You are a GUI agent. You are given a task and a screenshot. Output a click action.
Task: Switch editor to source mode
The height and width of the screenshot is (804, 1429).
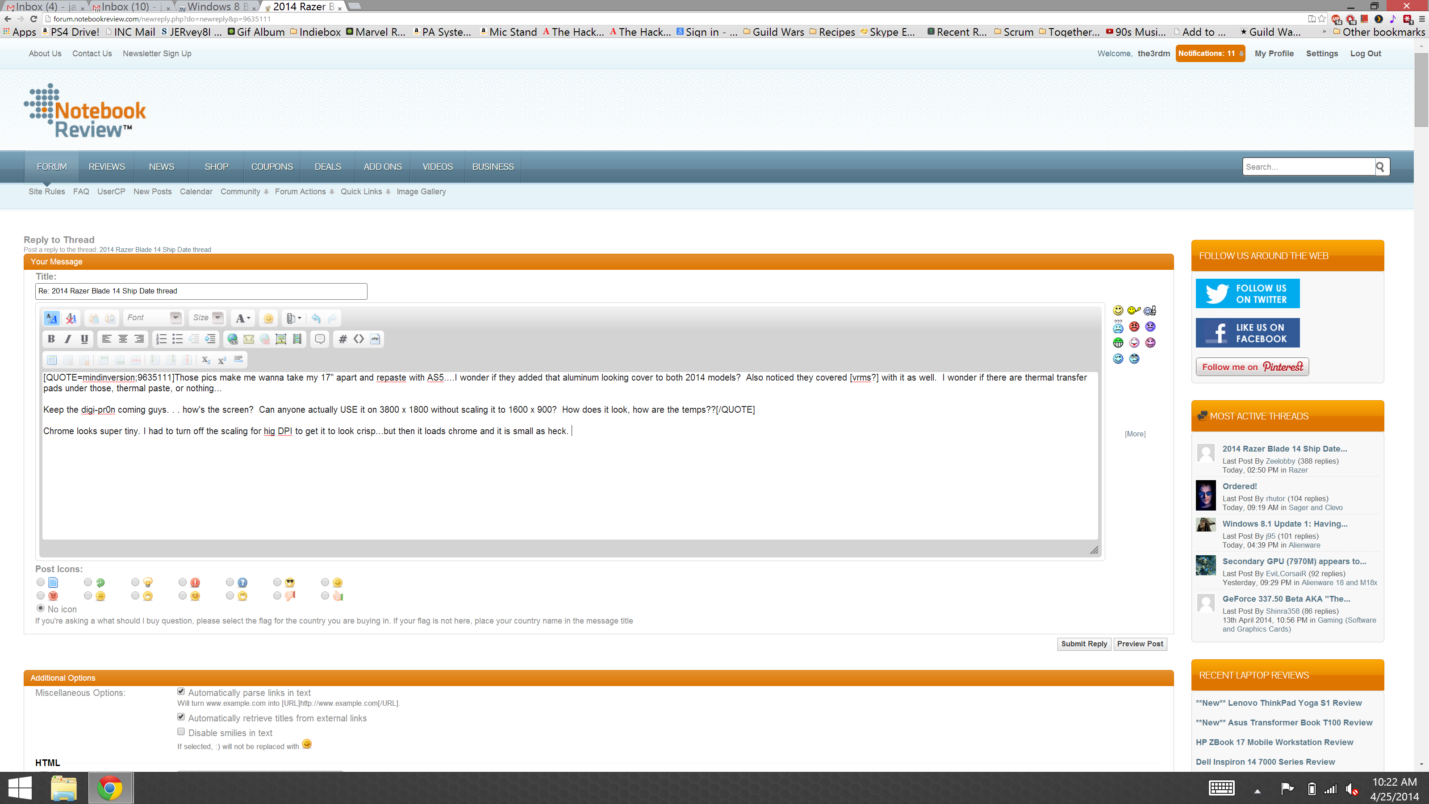[x=52, y=318]
